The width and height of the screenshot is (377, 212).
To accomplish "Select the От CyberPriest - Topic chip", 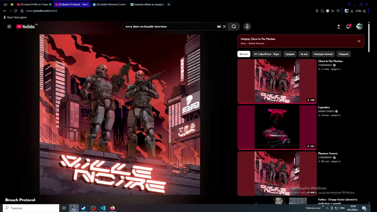I will (267, 54).
